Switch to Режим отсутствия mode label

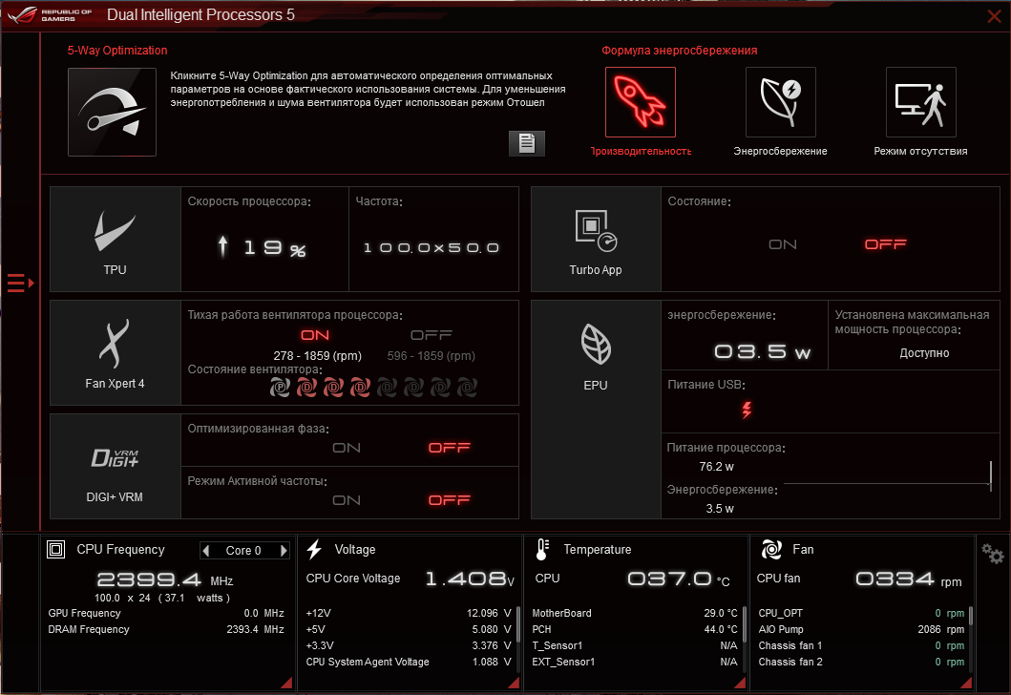tap(920, 151)
